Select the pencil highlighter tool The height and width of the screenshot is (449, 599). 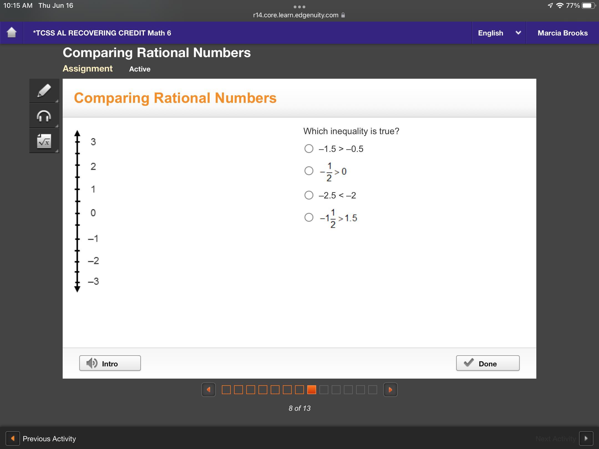coord(44,91)
